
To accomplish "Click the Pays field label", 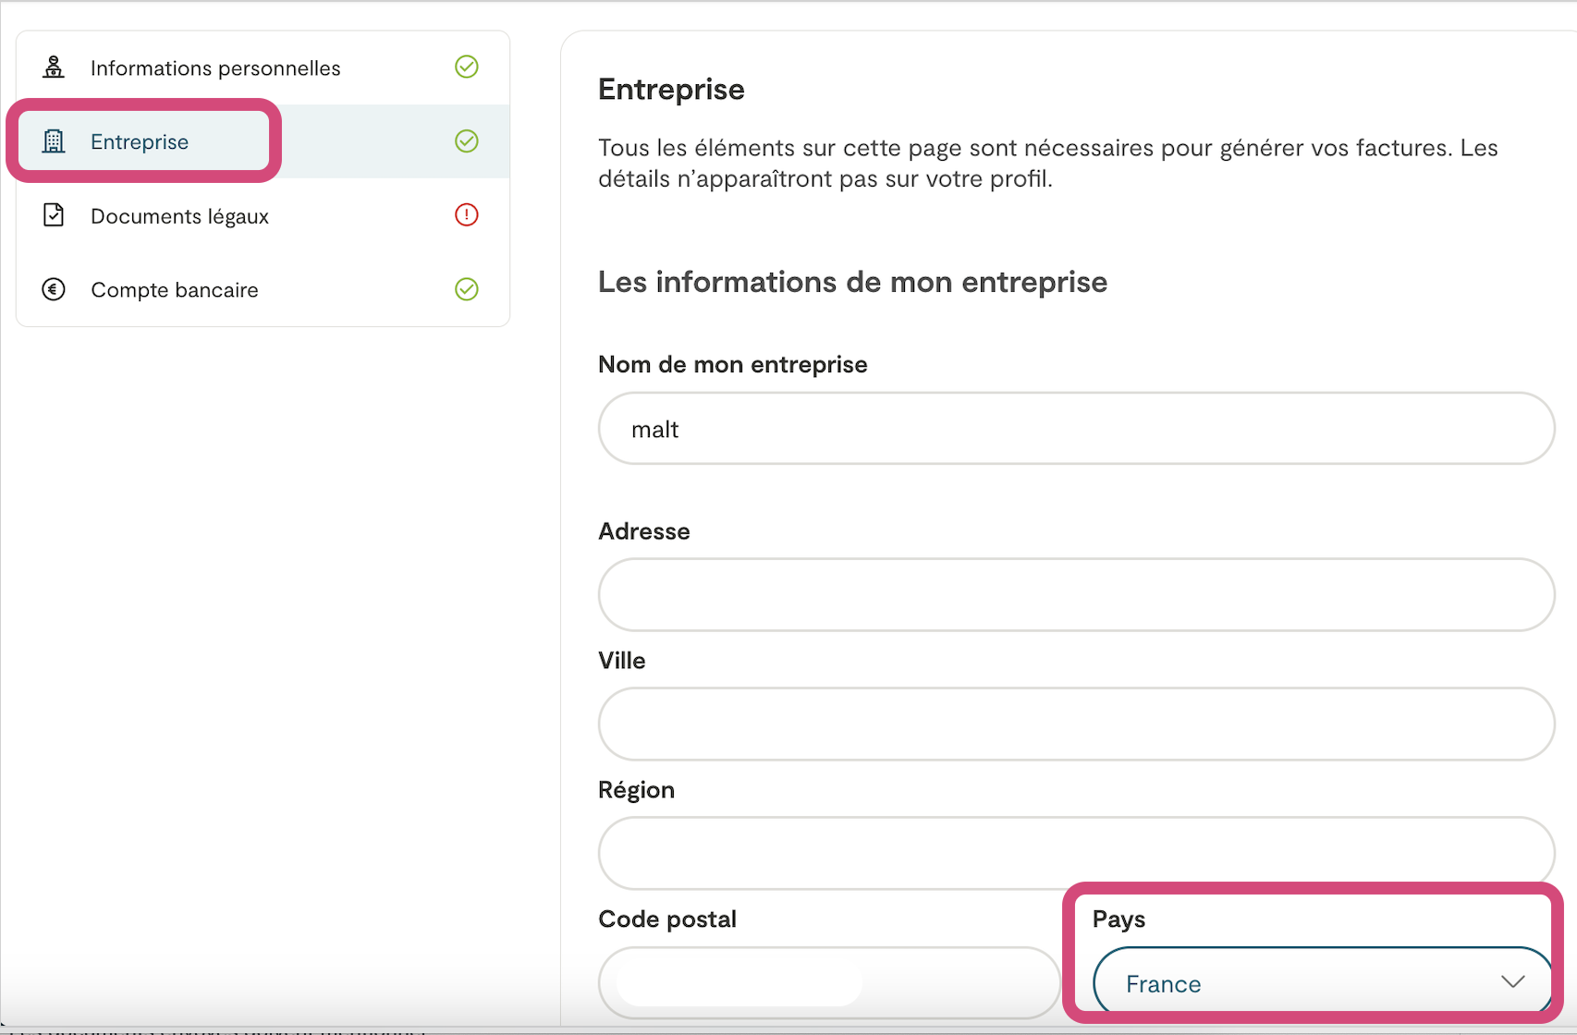I will click(1119, 919).
